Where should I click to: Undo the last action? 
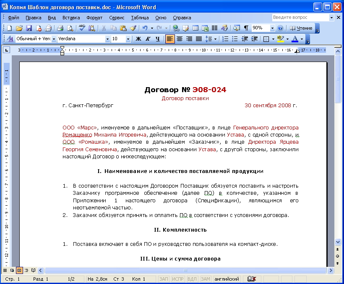[145, 28]
